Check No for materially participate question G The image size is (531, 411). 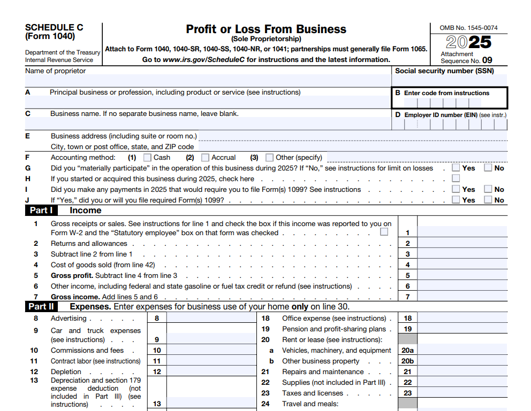click(x=488, y=168)
